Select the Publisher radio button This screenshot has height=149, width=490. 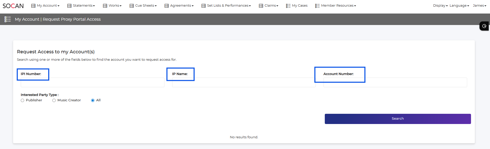[23, 101]
